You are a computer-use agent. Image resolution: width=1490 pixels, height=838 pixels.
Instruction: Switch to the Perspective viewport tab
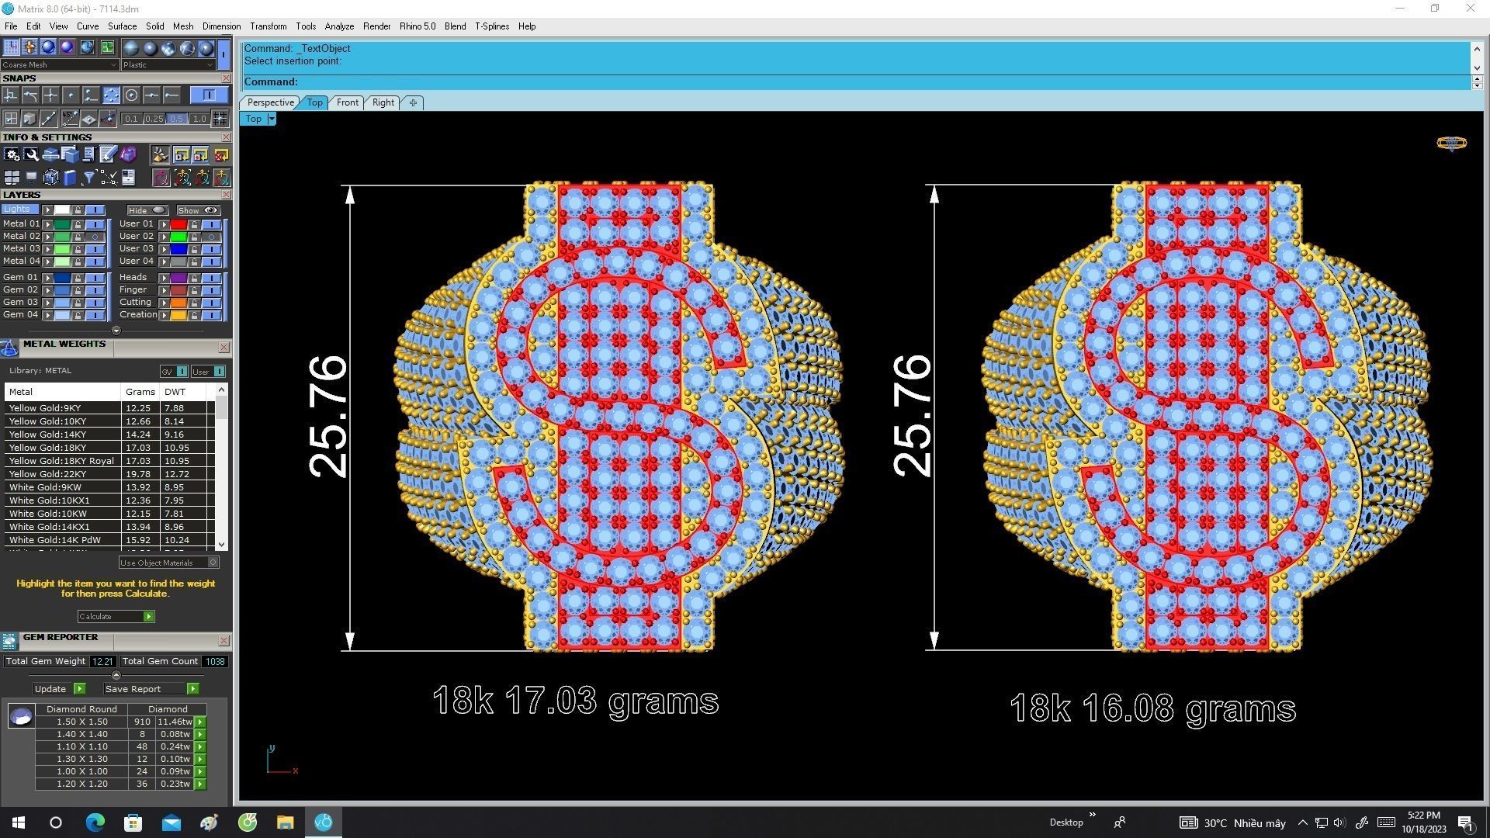[270, 102]
